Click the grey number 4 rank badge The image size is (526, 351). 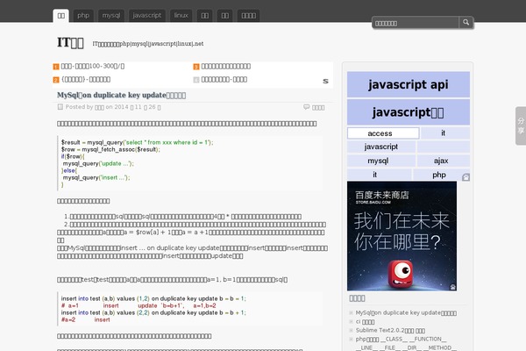pyautogui.click(x=196, y=80)
